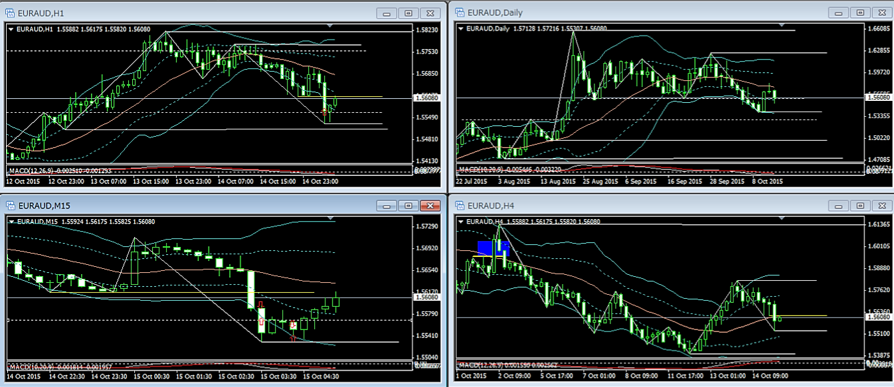Expand the arrow beside EURAUD,M15 chart label
894x387 pixels.
pos(11,221)
